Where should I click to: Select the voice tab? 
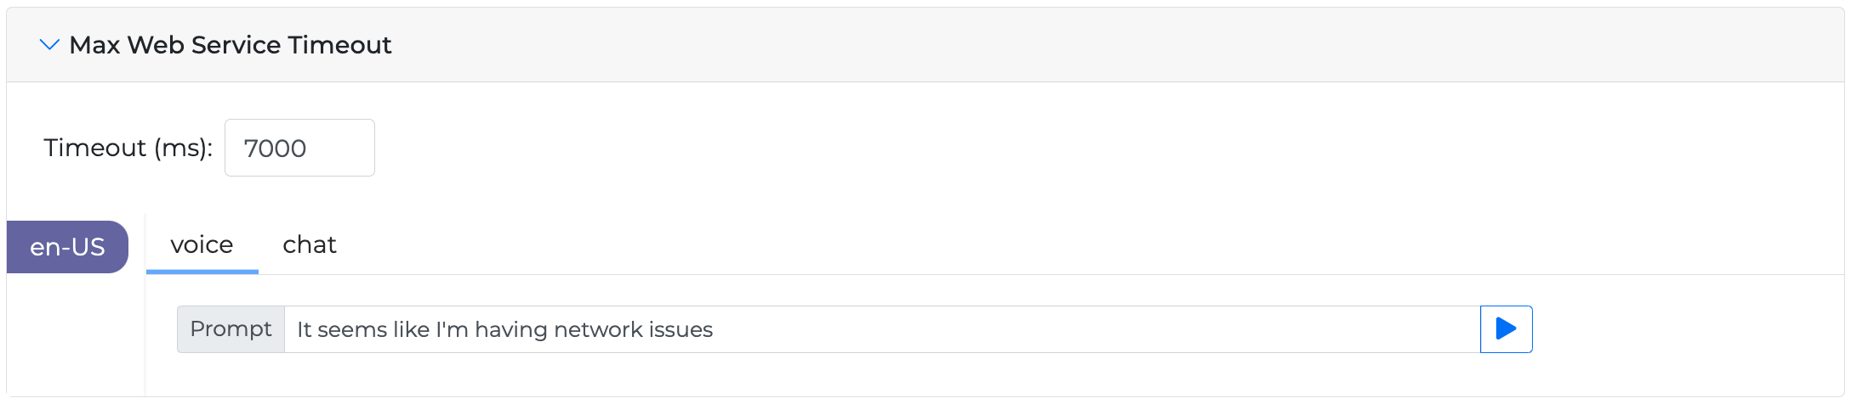[x=202, y=245]
